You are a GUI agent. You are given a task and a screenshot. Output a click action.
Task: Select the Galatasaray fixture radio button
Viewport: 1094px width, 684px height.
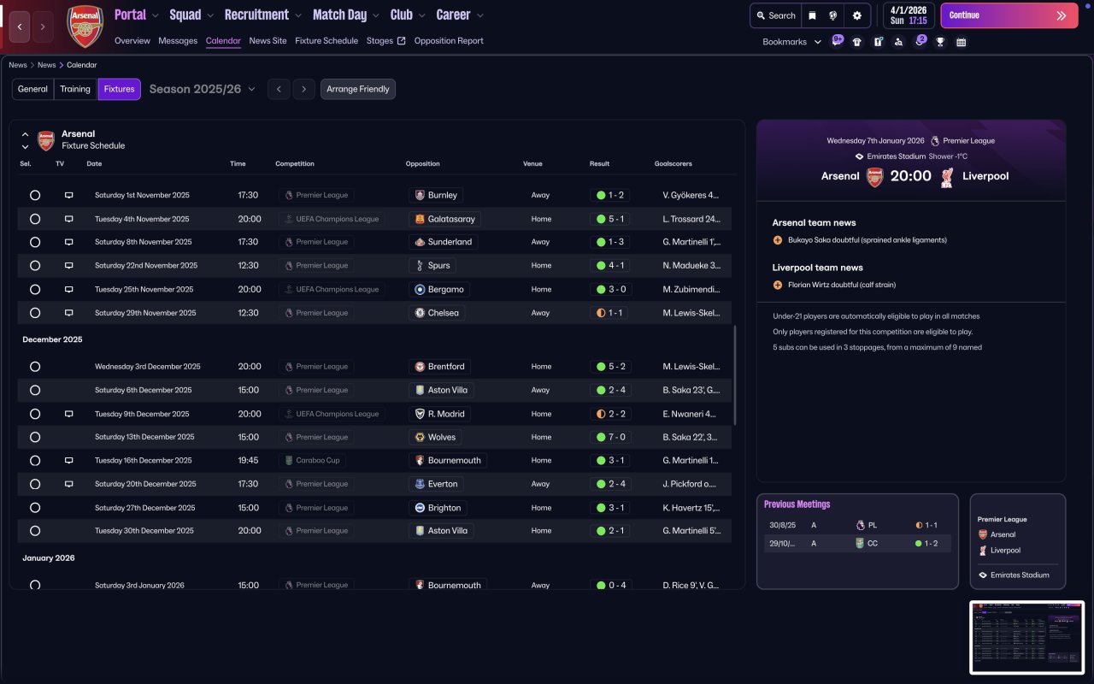tap(35, 219)
